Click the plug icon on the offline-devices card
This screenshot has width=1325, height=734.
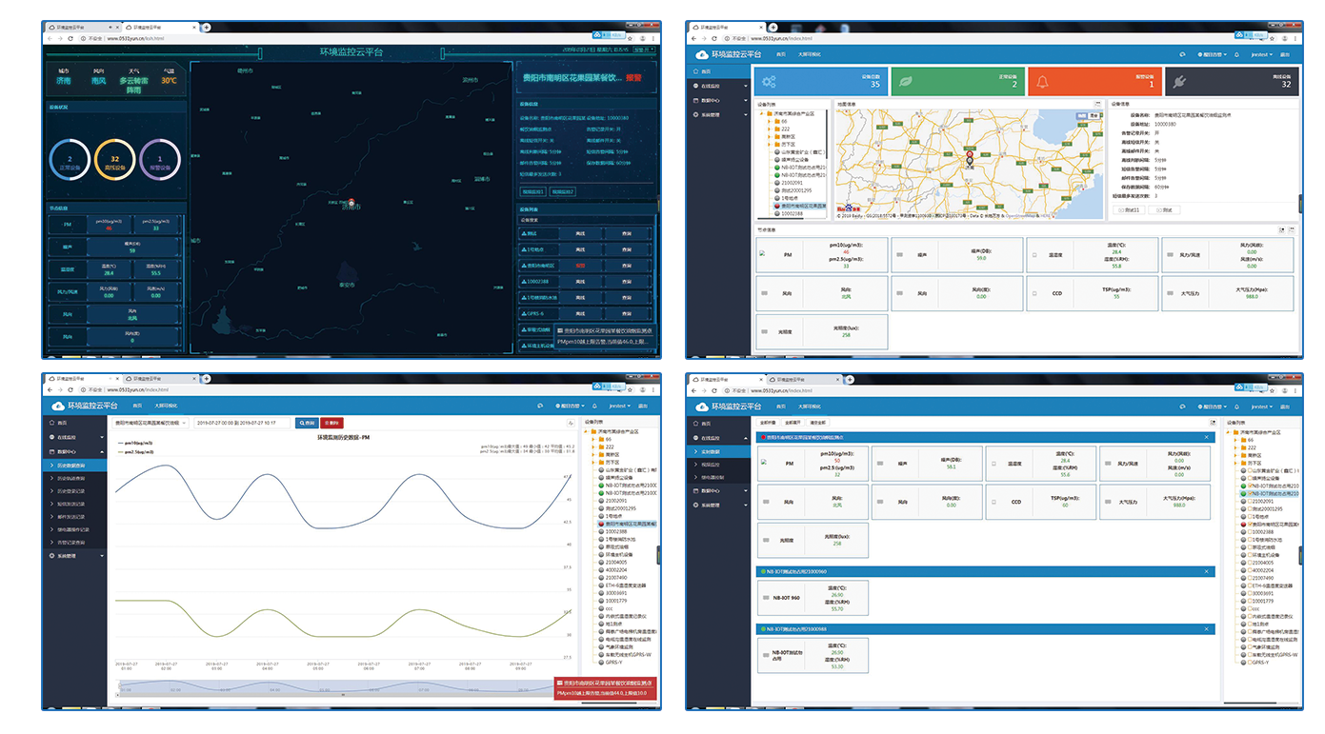pos(1180,82)
